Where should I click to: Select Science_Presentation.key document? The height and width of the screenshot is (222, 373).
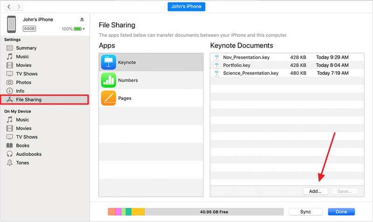pos(287,73)
